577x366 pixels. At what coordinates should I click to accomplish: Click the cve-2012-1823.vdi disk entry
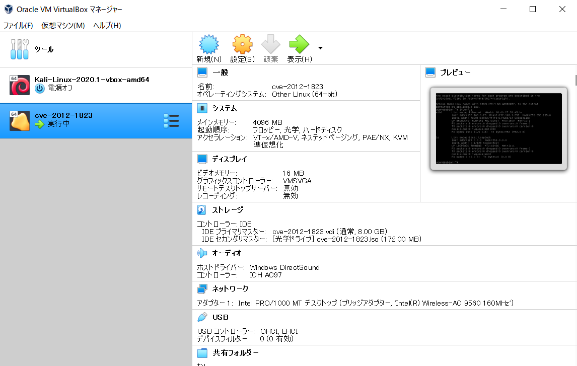tap(330, 232)
